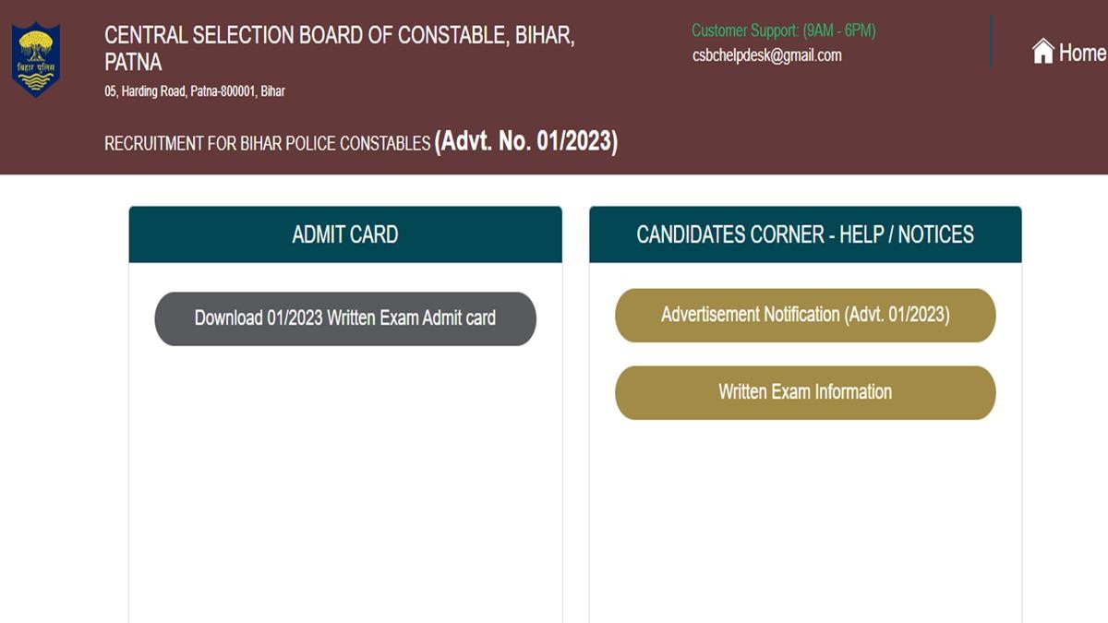Click the Home house icon
Image resolution: width=1108 pixels, height=623 pixels.
[x=1042, y=52]
